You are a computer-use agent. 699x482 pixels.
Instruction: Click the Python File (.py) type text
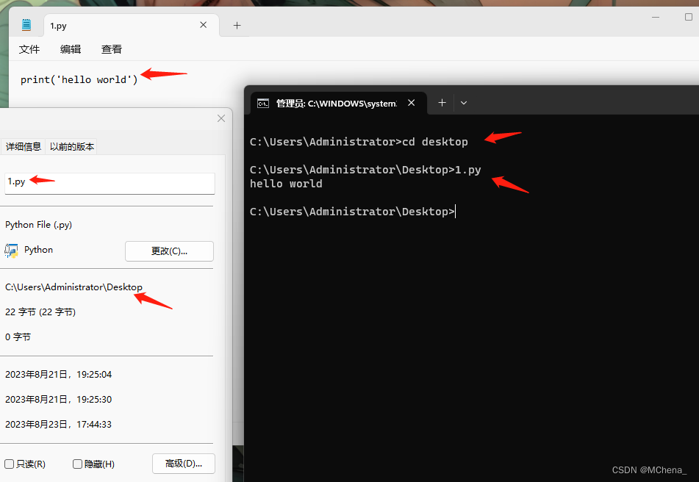point(38,225)
